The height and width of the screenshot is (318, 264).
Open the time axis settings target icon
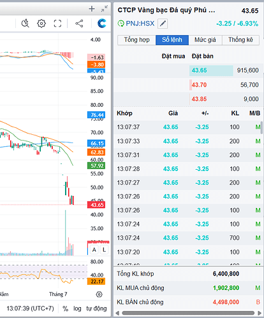click(99, 294)
